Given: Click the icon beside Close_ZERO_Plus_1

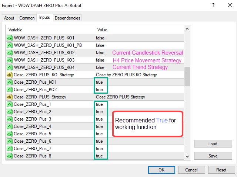Looking at the screenshot, I should tap(10, 104).
